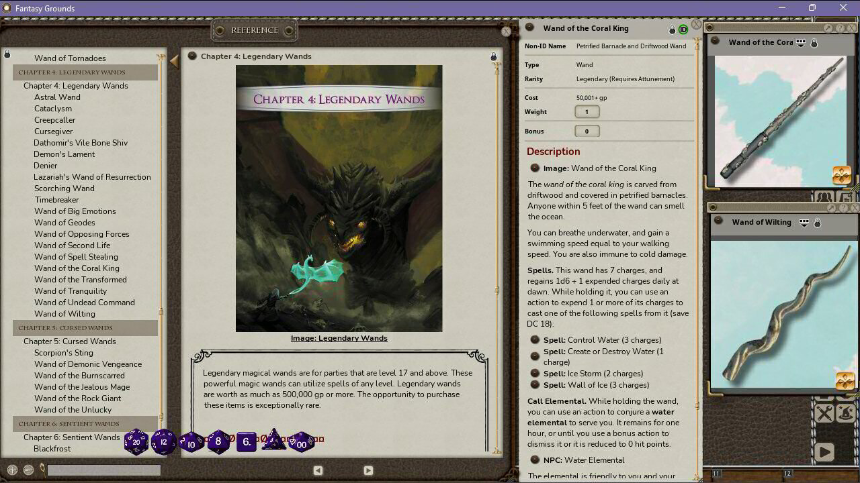The height and width of the screenshot is (483, 860).
Task: Click the next page arrow below the reference page
Action: 368,470
